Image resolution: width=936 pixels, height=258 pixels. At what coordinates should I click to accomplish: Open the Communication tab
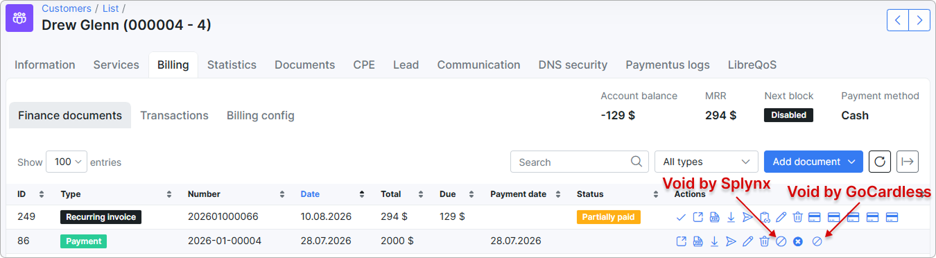478,64
